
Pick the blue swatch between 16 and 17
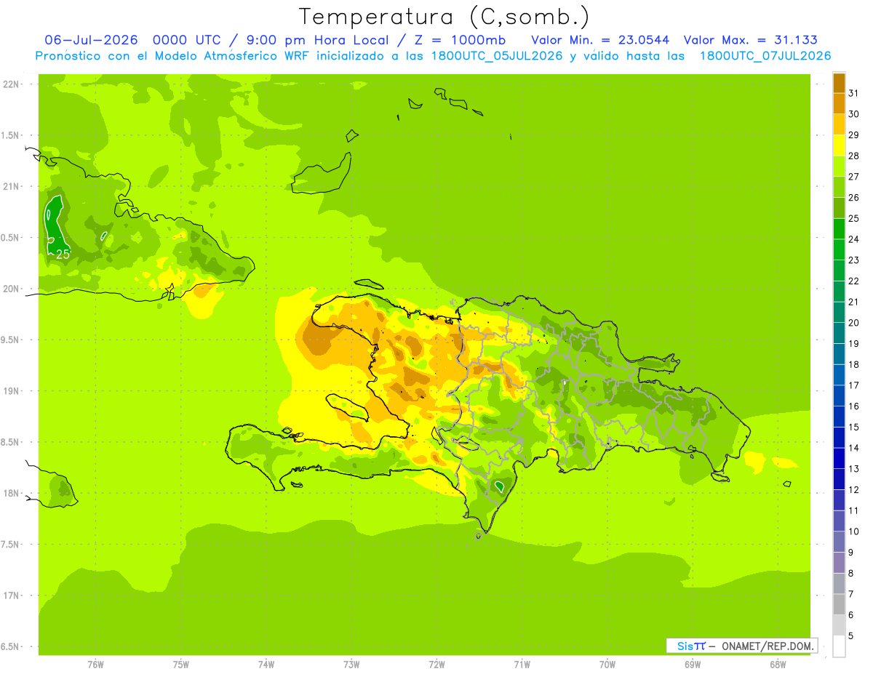(x=839, y=396)
